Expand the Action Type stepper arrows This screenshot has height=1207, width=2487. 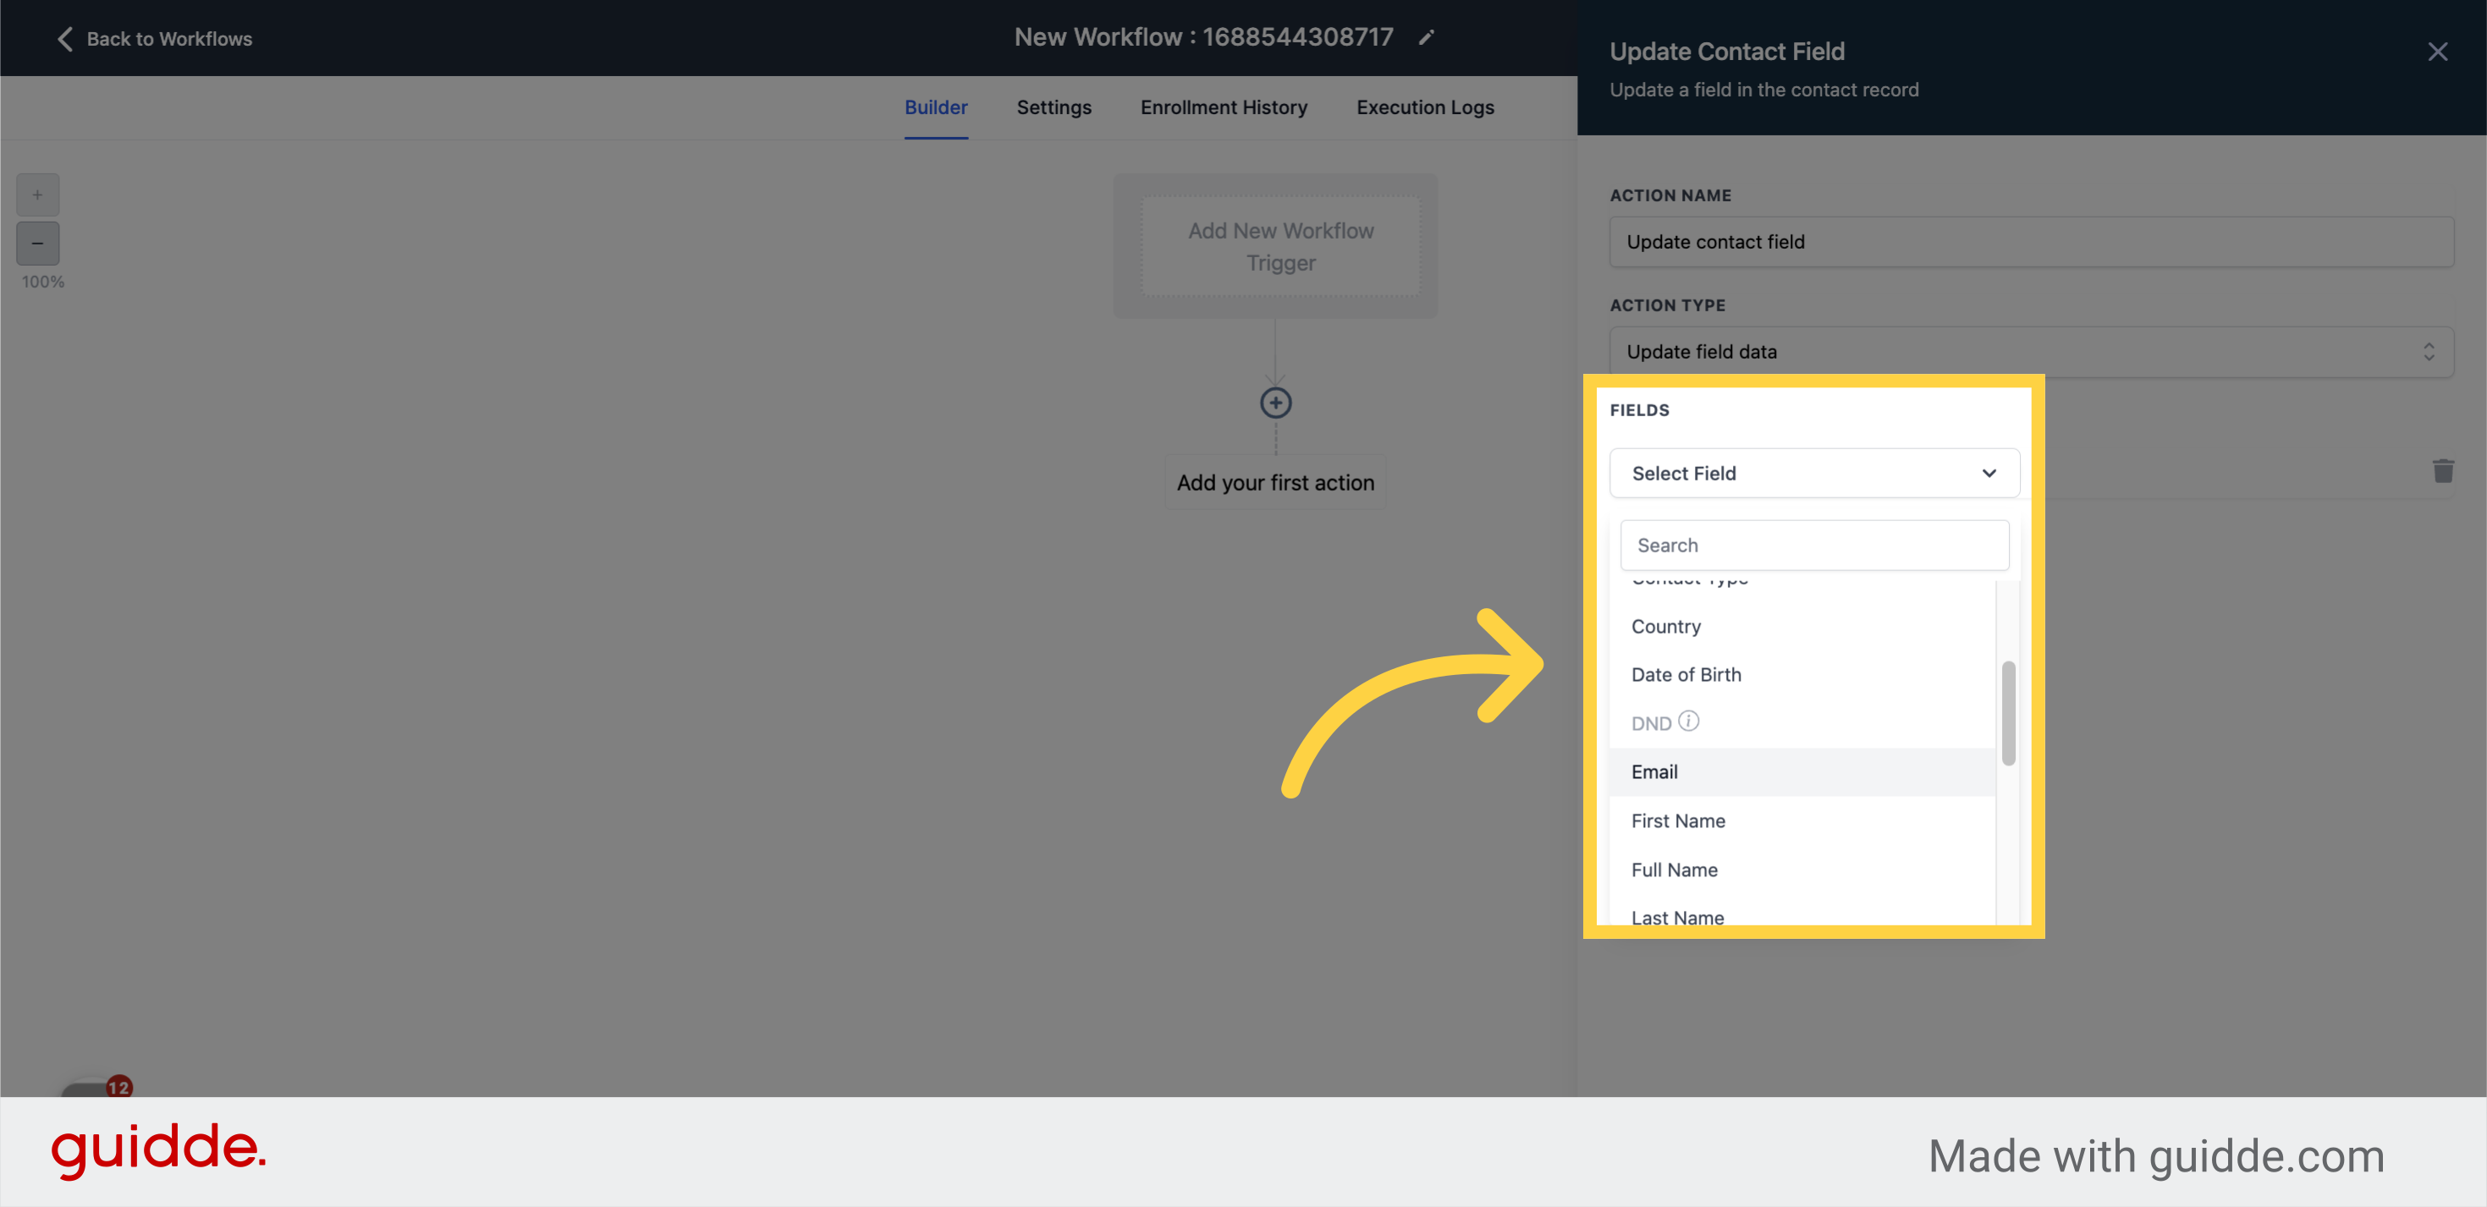coord(2429,351)
